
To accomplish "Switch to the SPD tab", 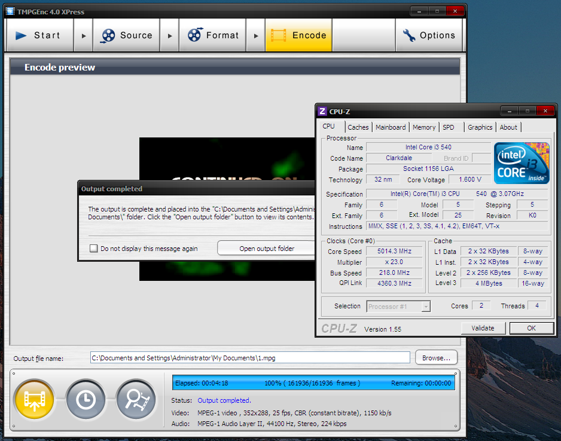I will coord(449,127).
